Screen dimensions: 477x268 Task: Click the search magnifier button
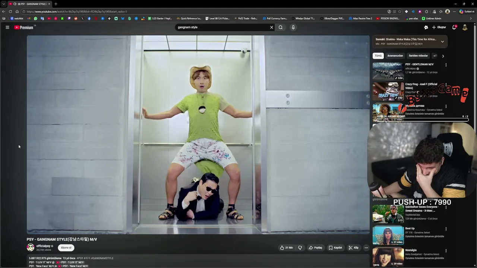point(281,27)
